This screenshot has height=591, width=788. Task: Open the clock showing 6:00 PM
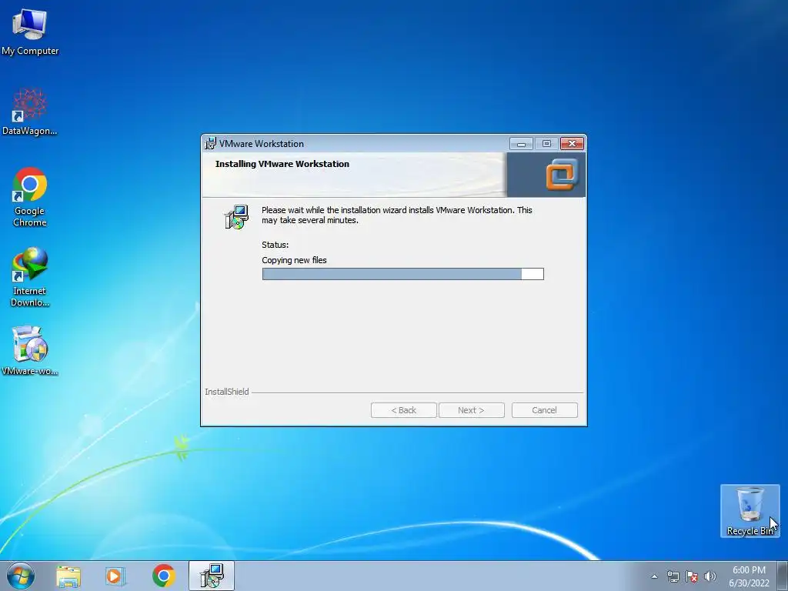(749, 576)
